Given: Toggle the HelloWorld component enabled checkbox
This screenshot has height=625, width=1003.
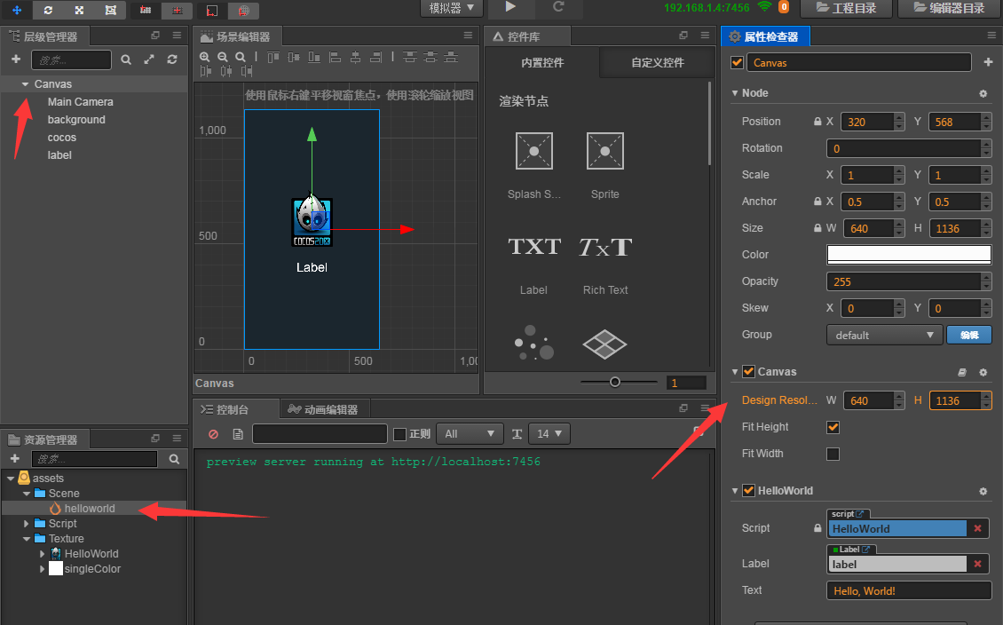Looking at the screenshot, I should click(748, 491).
